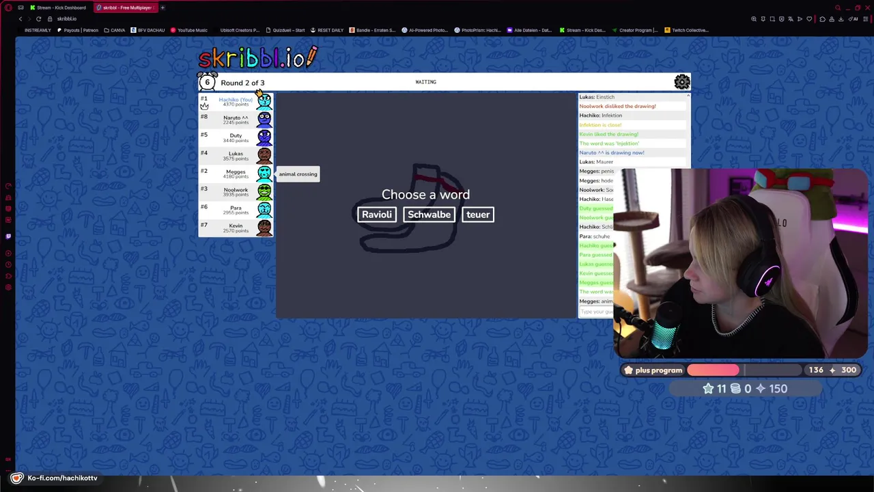Select player Duty row
874x492 pixels.
[236, 137]
